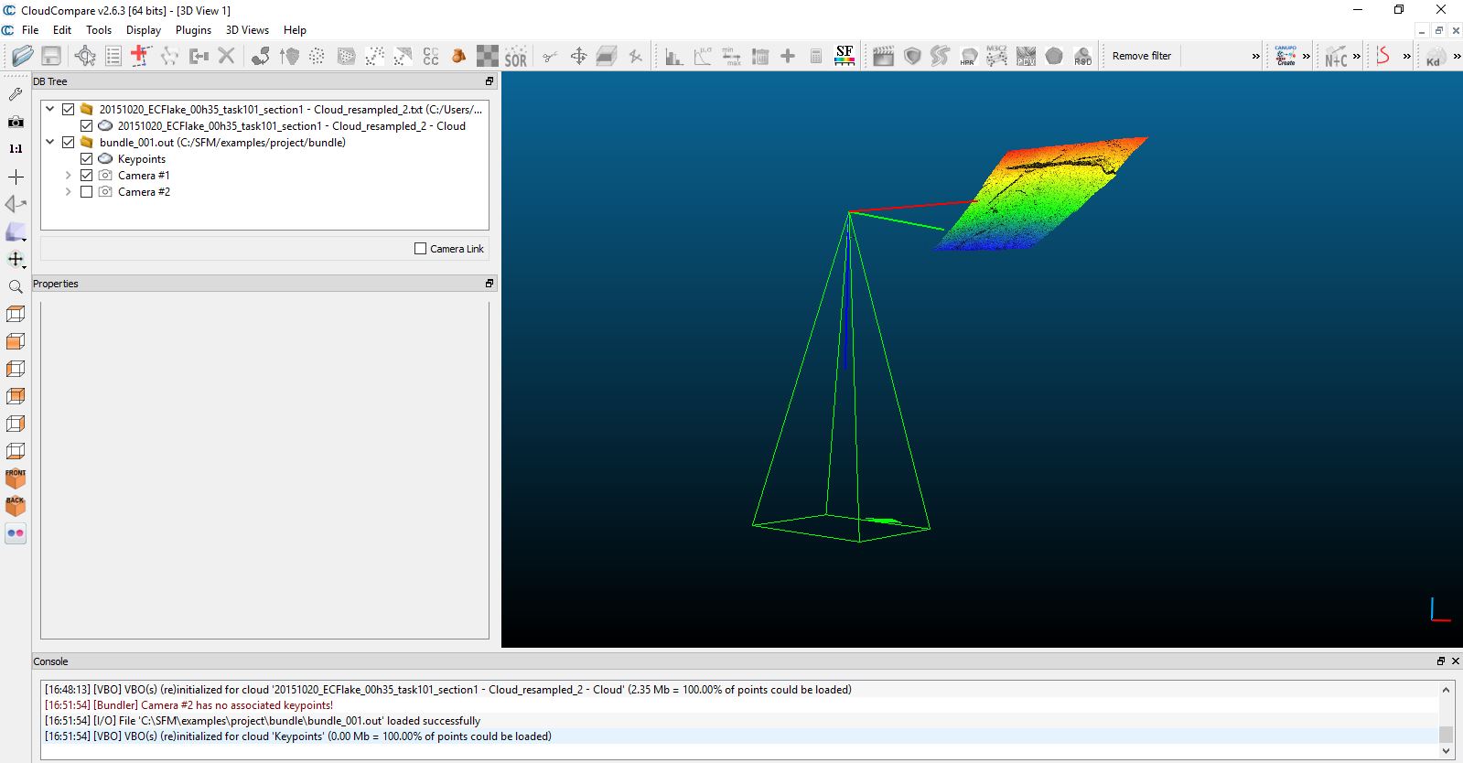Expand the Camera #1 tree node
Image resolution: width=1463 pixels, height=763 pixels.
pyautogui.click(x=68, y=176)
